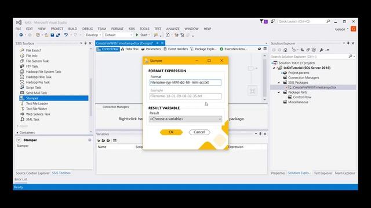Viewport: 371px width, 208px height.
Task: Open the Team Explorer tab
Action: [345, 173]
